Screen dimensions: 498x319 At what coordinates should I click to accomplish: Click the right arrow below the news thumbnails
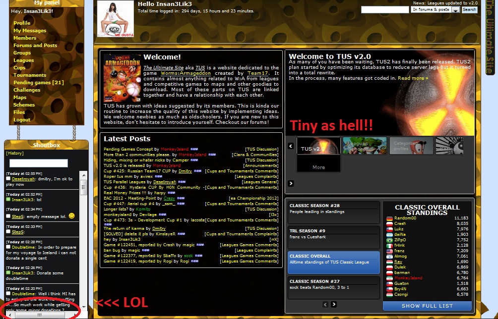[291, 183]
